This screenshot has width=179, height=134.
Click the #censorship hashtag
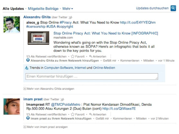point(36,27)
